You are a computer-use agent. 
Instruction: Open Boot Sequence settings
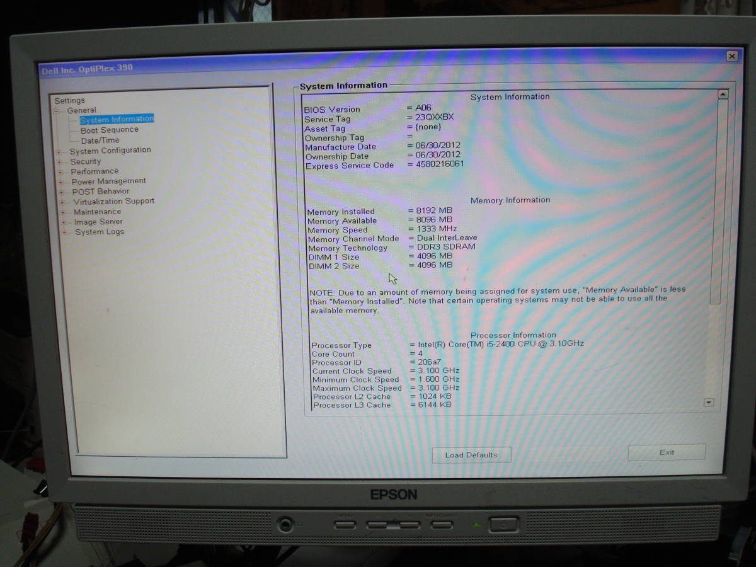coord(109,130)
